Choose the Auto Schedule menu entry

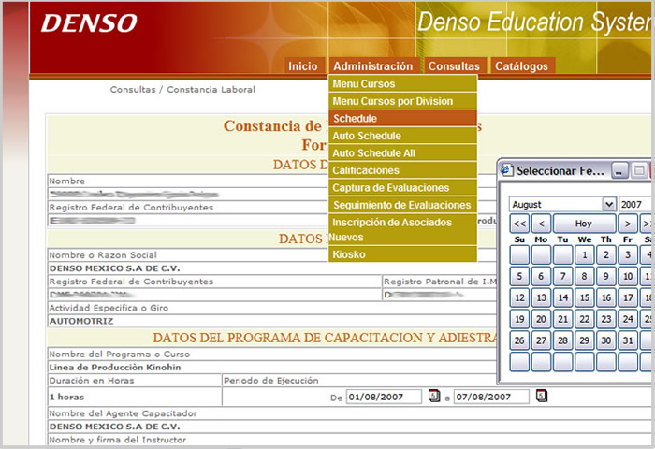pos(402,136)
